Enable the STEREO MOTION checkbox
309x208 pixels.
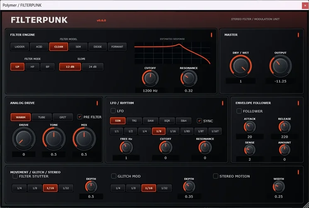(216, 176)
